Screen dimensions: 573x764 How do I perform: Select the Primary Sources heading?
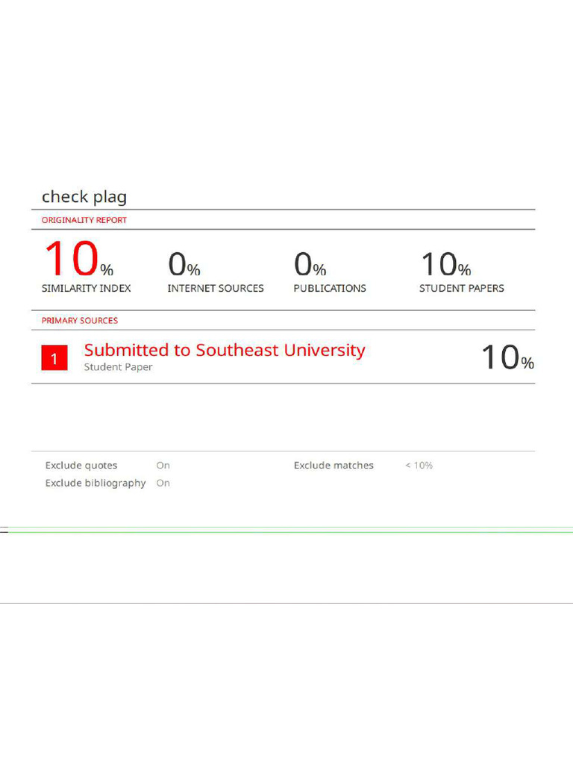click(80, 320)
